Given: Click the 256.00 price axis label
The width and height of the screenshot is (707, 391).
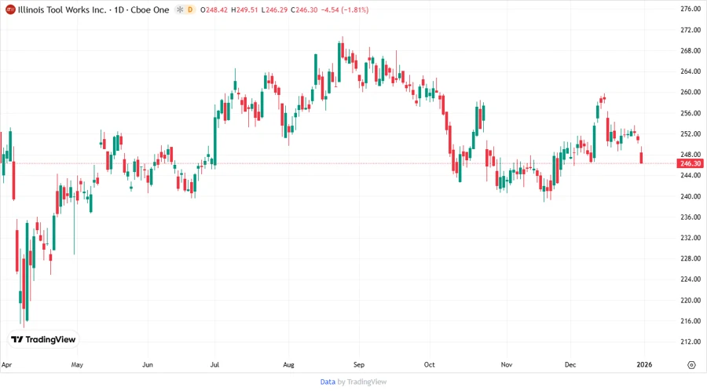Looking at the screenshot, I should [691, 113].
